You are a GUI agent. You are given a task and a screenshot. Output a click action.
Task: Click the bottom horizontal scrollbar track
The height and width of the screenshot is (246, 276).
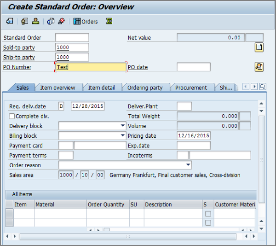[x=128, y=236]
